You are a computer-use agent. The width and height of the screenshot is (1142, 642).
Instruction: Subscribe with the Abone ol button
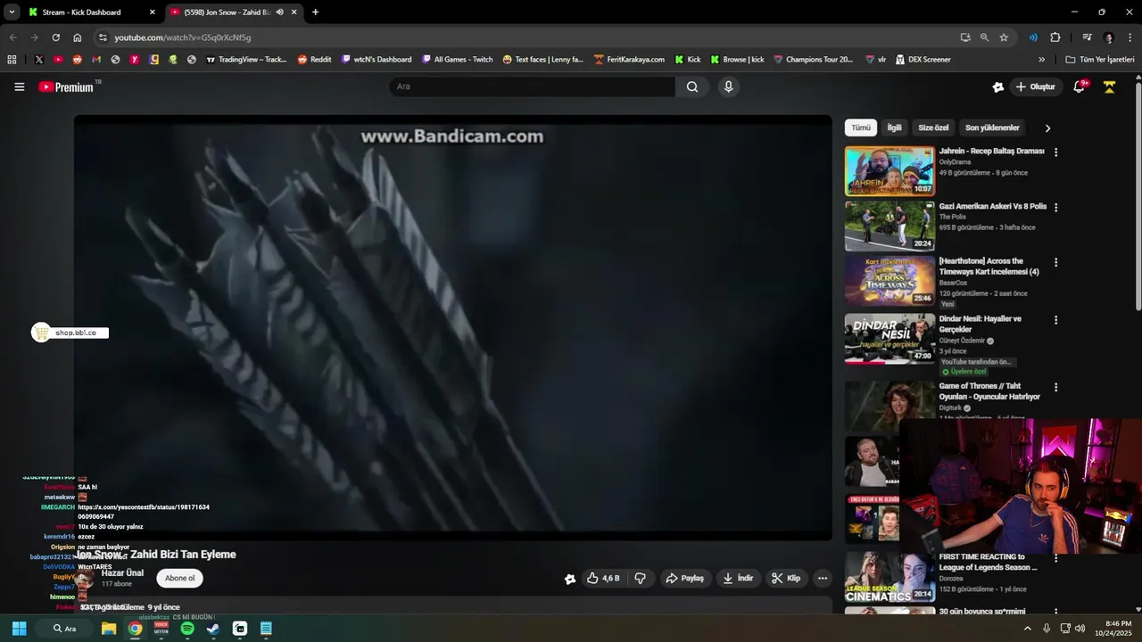[179, 578]
